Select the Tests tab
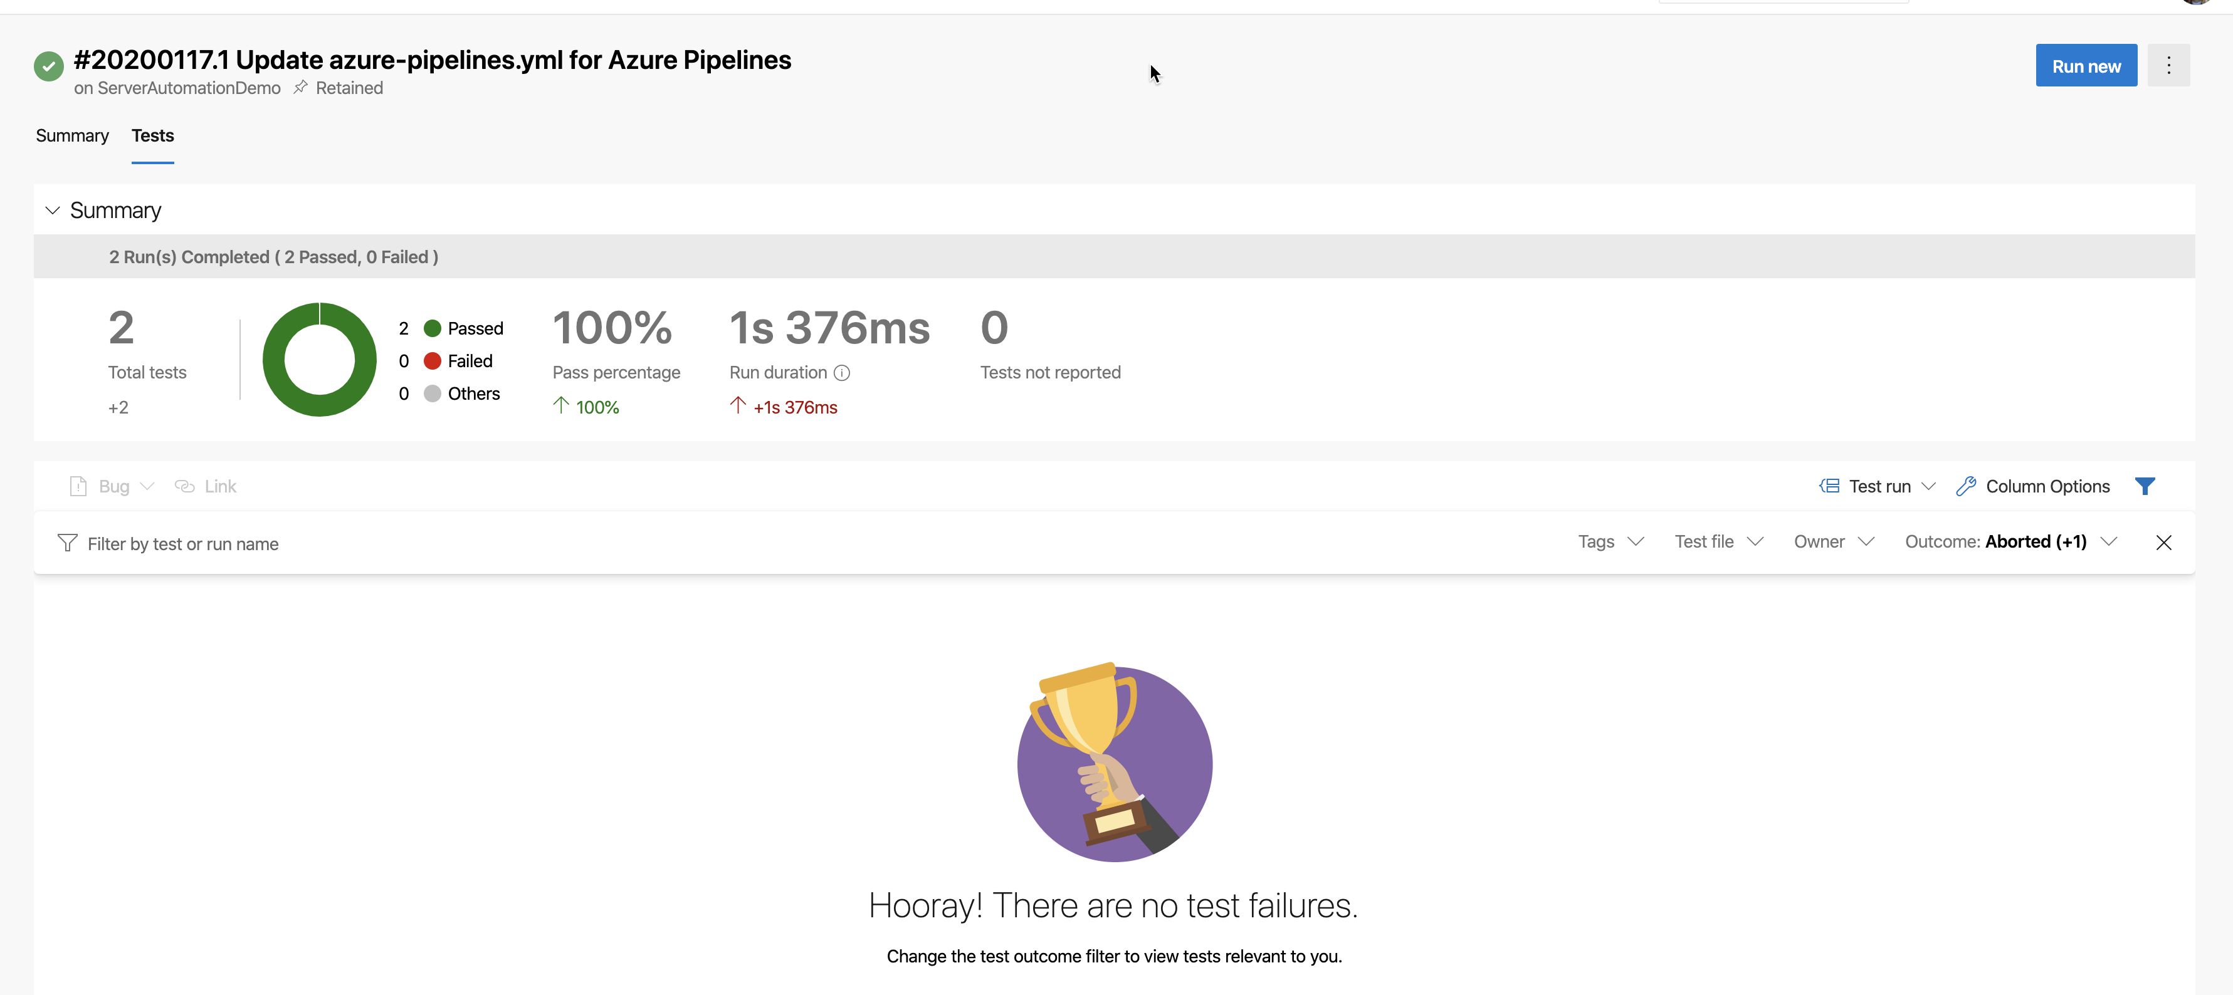The image size is (2233, 995). [x=152, y=136]
